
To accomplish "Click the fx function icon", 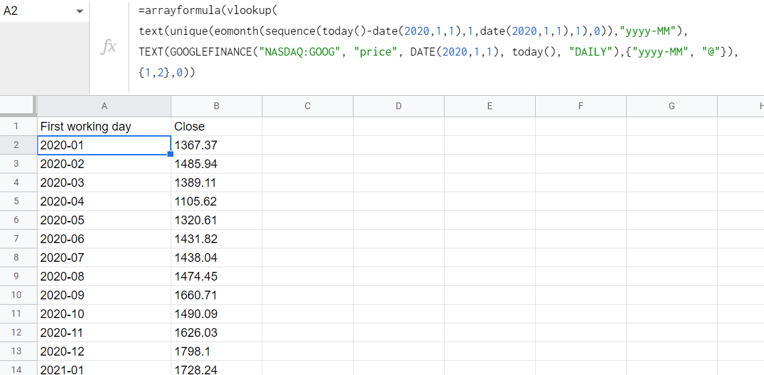I will pyautogui.click(x=108, y=47).
